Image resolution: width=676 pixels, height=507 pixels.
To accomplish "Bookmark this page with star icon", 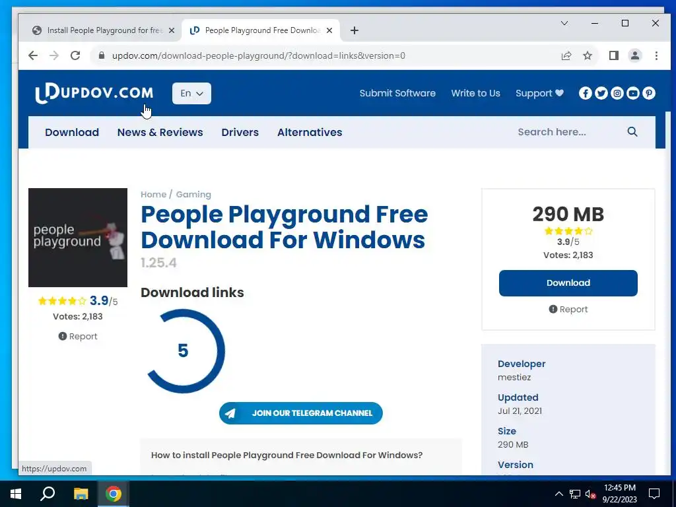I will click(587, 55).
